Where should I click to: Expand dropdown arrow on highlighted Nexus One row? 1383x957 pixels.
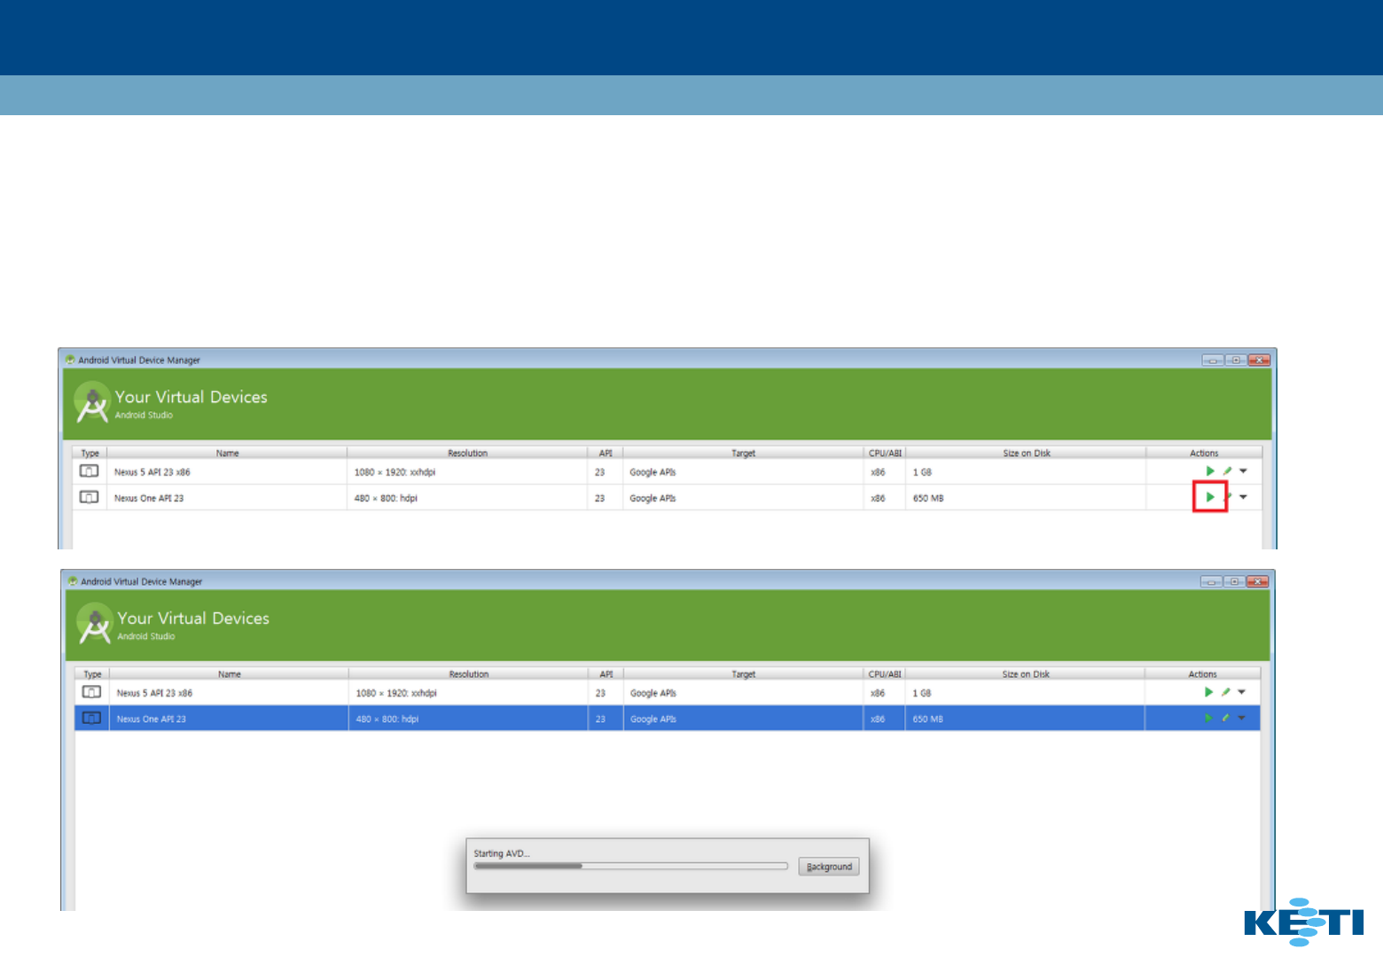pos(1241,718)
